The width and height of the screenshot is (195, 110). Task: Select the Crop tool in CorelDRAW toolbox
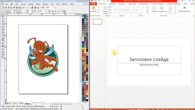click(x=2, y=21)
